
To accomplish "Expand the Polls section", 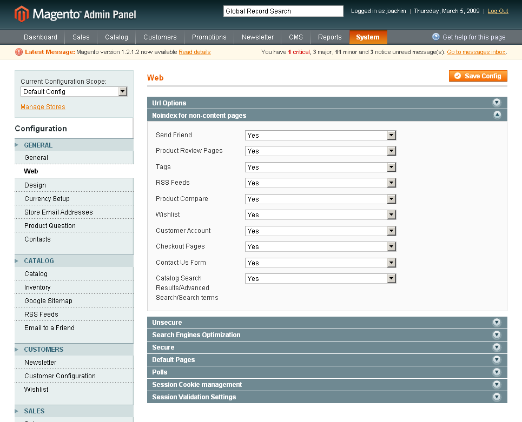I will pyautogui.click(x=497, y=372).
